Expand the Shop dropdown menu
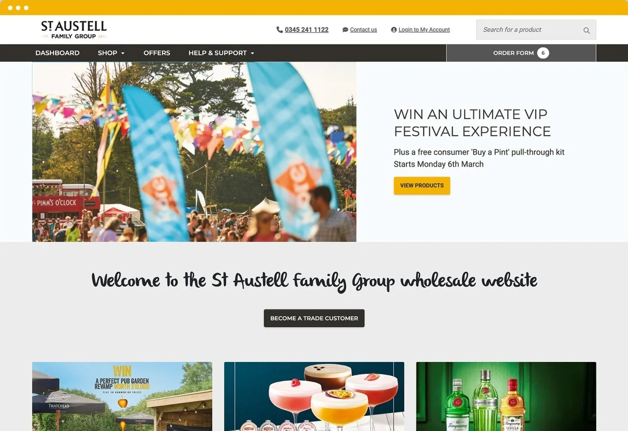 (x=111, y=53)
